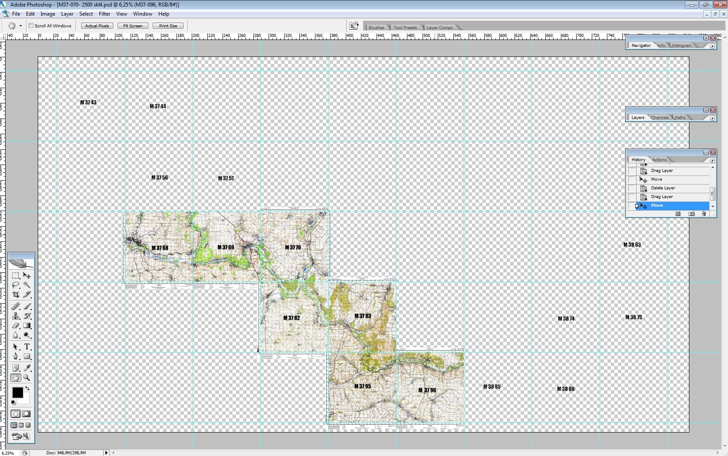Screen dimensions: 728x456
Task: Select the Magic Wand tool
Action: pyautogui.click(x=27, y=285)
